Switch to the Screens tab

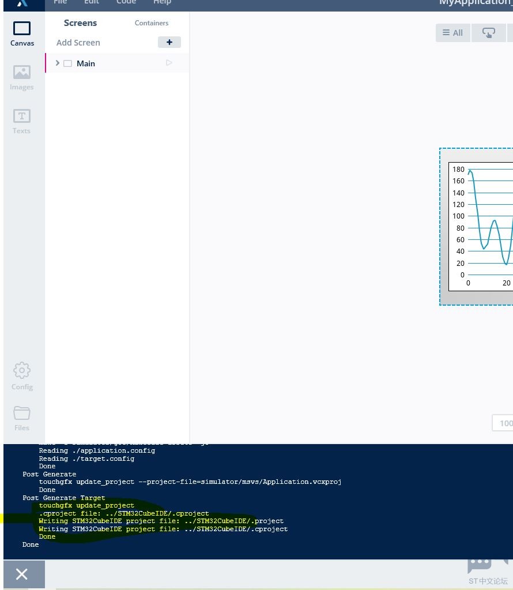tap(80, 23)
